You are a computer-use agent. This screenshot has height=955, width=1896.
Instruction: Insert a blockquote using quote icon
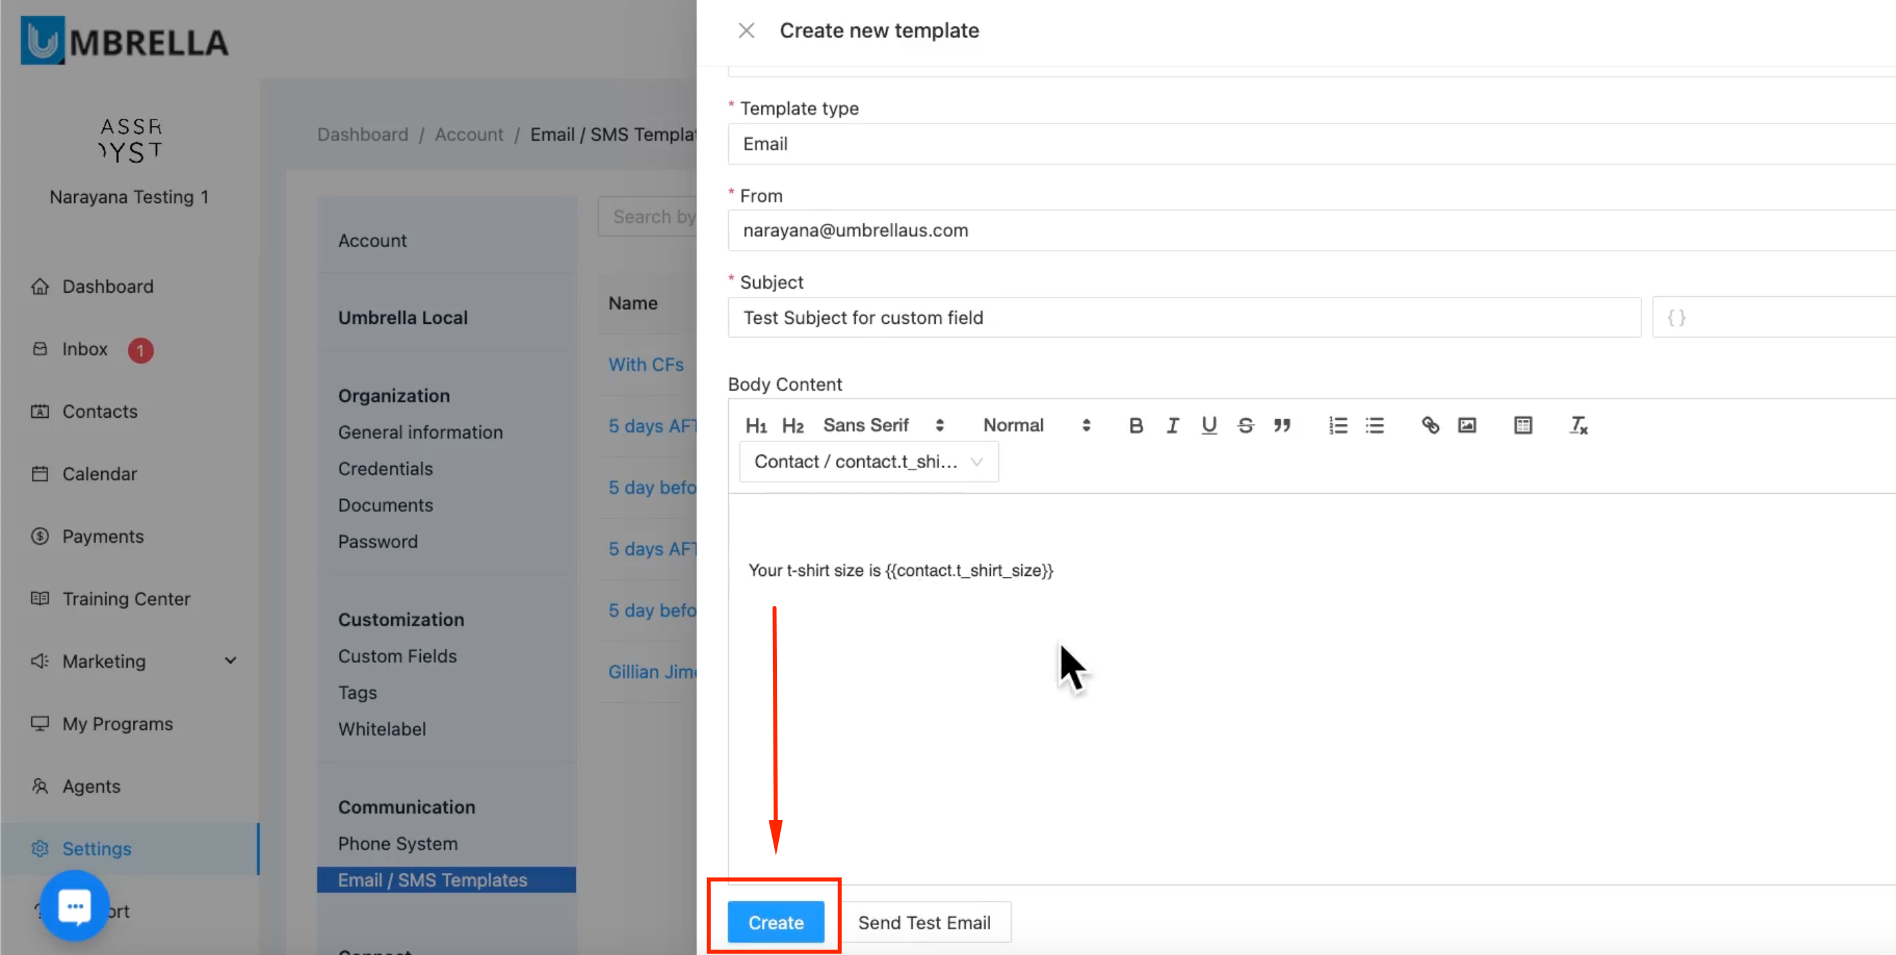[1282, 426]
